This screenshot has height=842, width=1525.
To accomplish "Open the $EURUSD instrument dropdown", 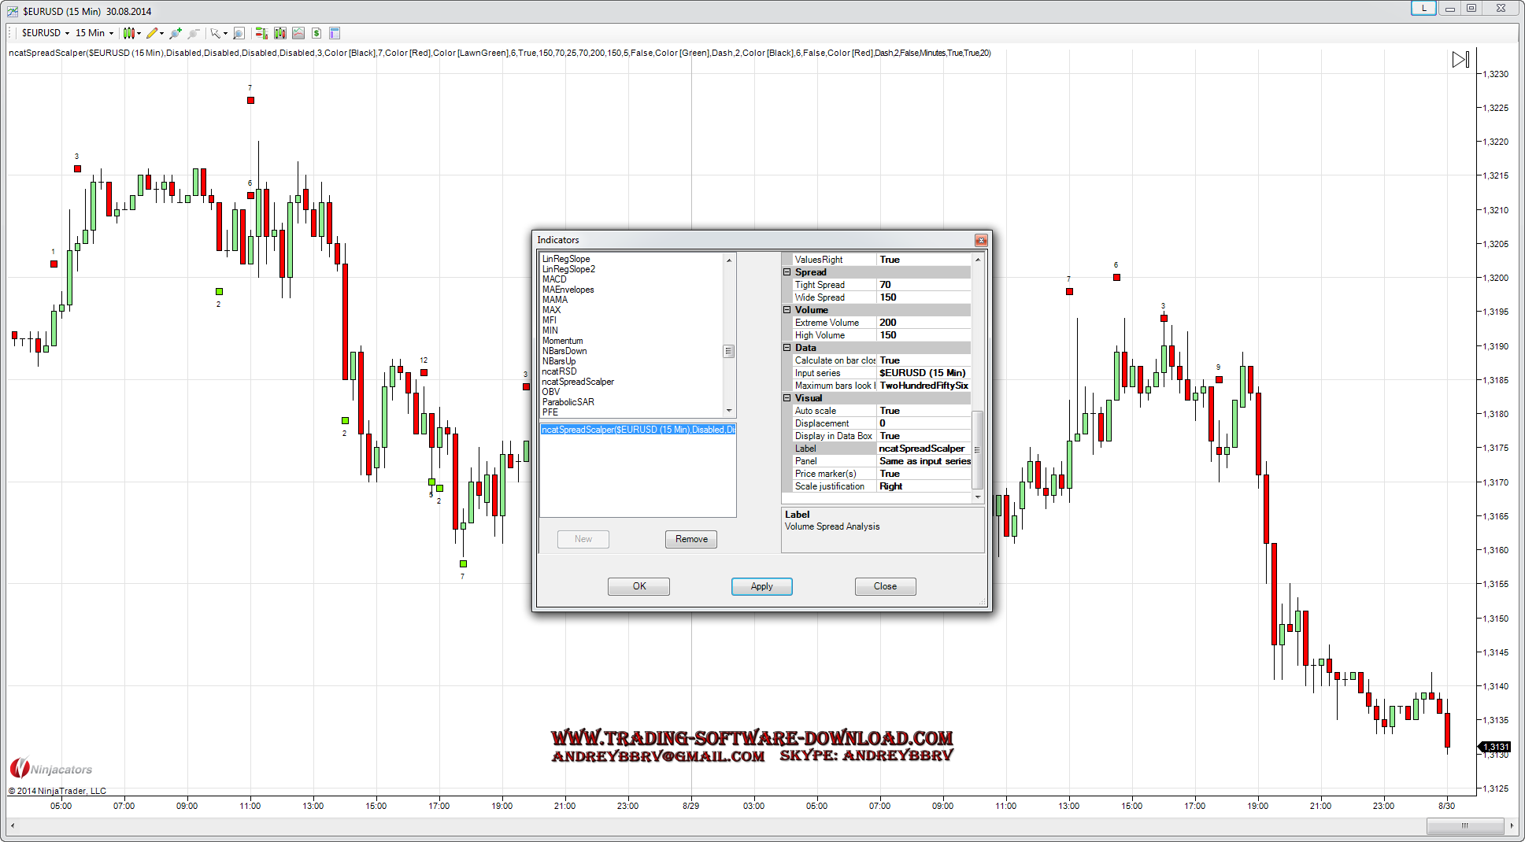I will pyautogui.click(x=45, y=33).
